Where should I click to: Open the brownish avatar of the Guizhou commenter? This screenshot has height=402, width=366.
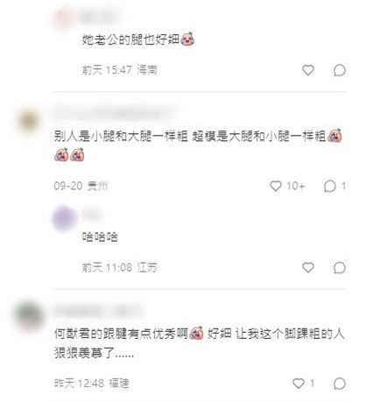coord(28,121)
